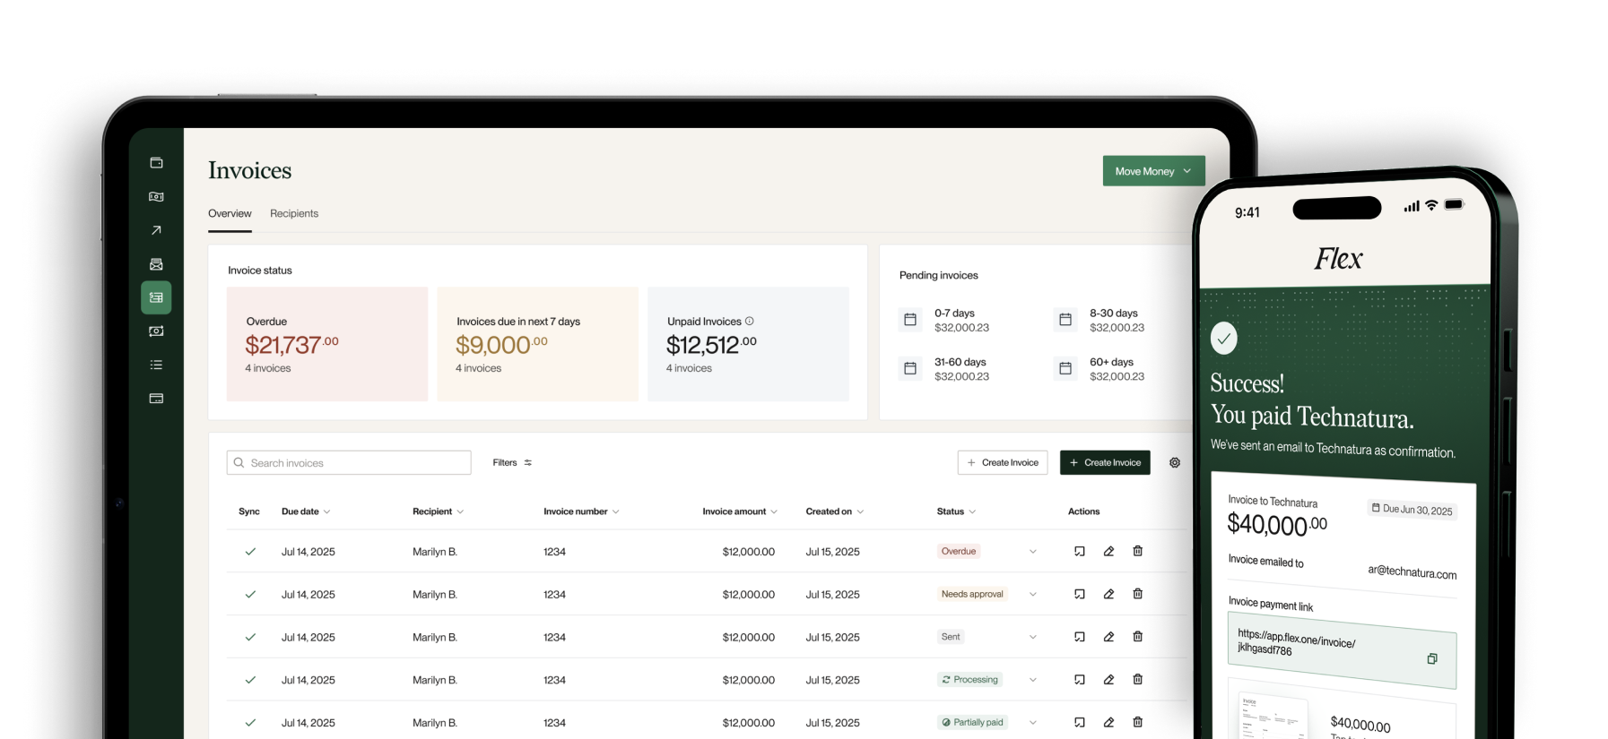The width and height of the screenshot is (1608, 739).
Task: Expand the Sent status dropdown chevron
Action: click(1033, 637)
